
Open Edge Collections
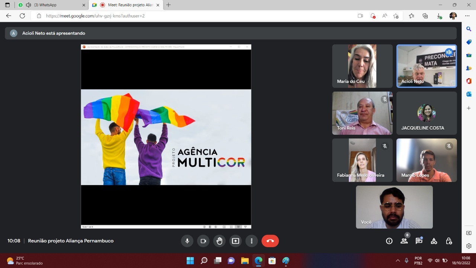coord(425,16)
